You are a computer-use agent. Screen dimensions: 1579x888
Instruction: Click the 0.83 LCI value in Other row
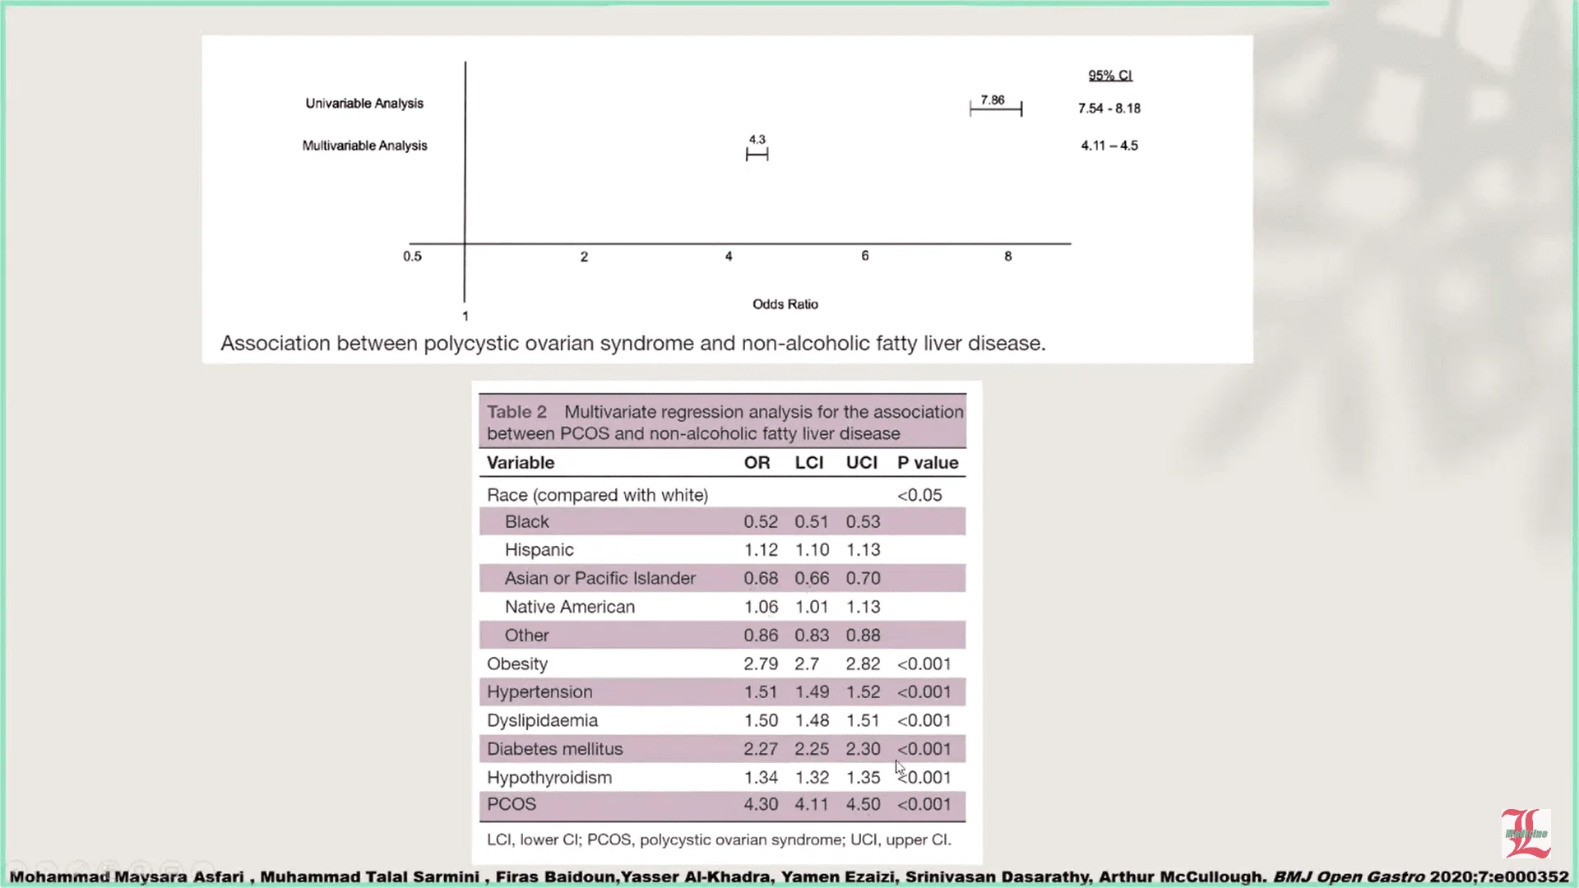tap(812, 636)
